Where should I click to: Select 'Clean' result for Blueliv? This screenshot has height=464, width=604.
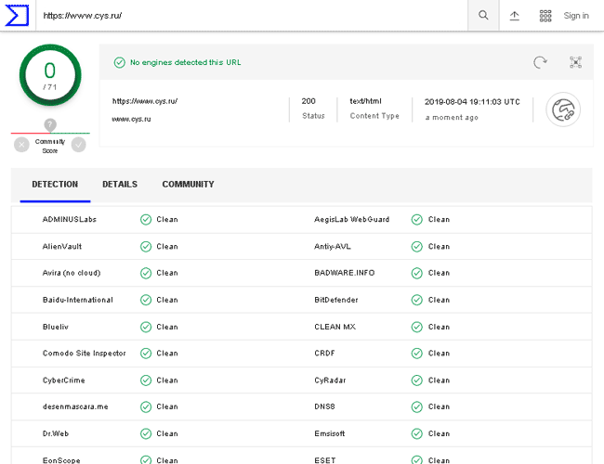[x=167, y=327]
